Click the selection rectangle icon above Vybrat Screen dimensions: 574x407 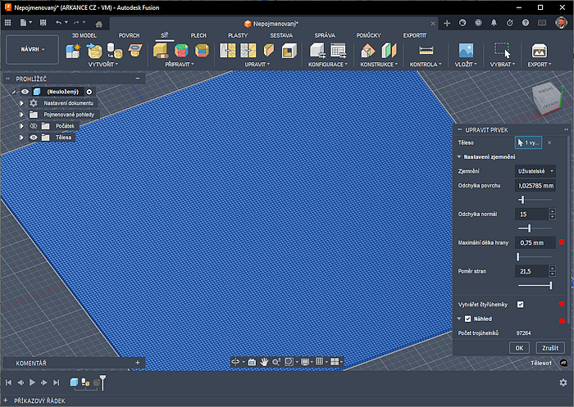502,50
